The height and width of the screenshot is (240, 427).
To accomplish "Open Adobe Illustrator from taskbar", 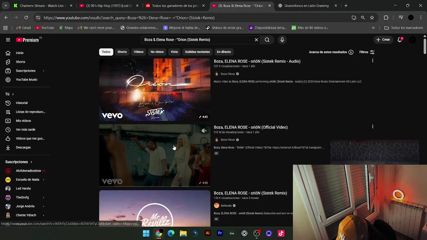I will pyautogui.click(x=207, y=233).
